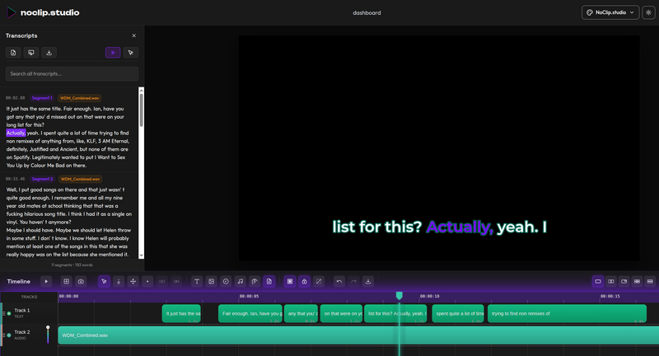Click the Segment 1 tag
Screen dimensions: 659x356
42,98
